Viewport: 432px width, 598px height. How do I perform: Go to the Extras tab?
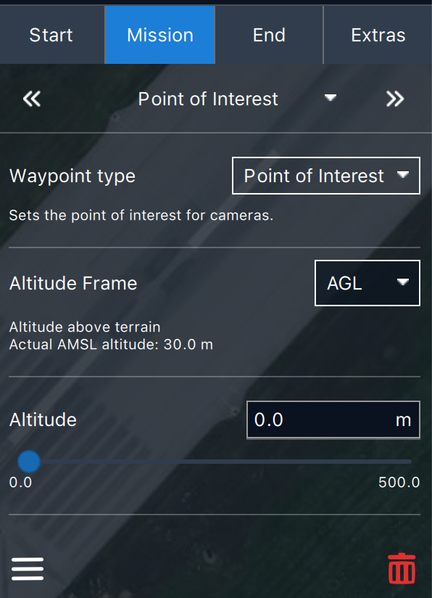tap(378, 35)
